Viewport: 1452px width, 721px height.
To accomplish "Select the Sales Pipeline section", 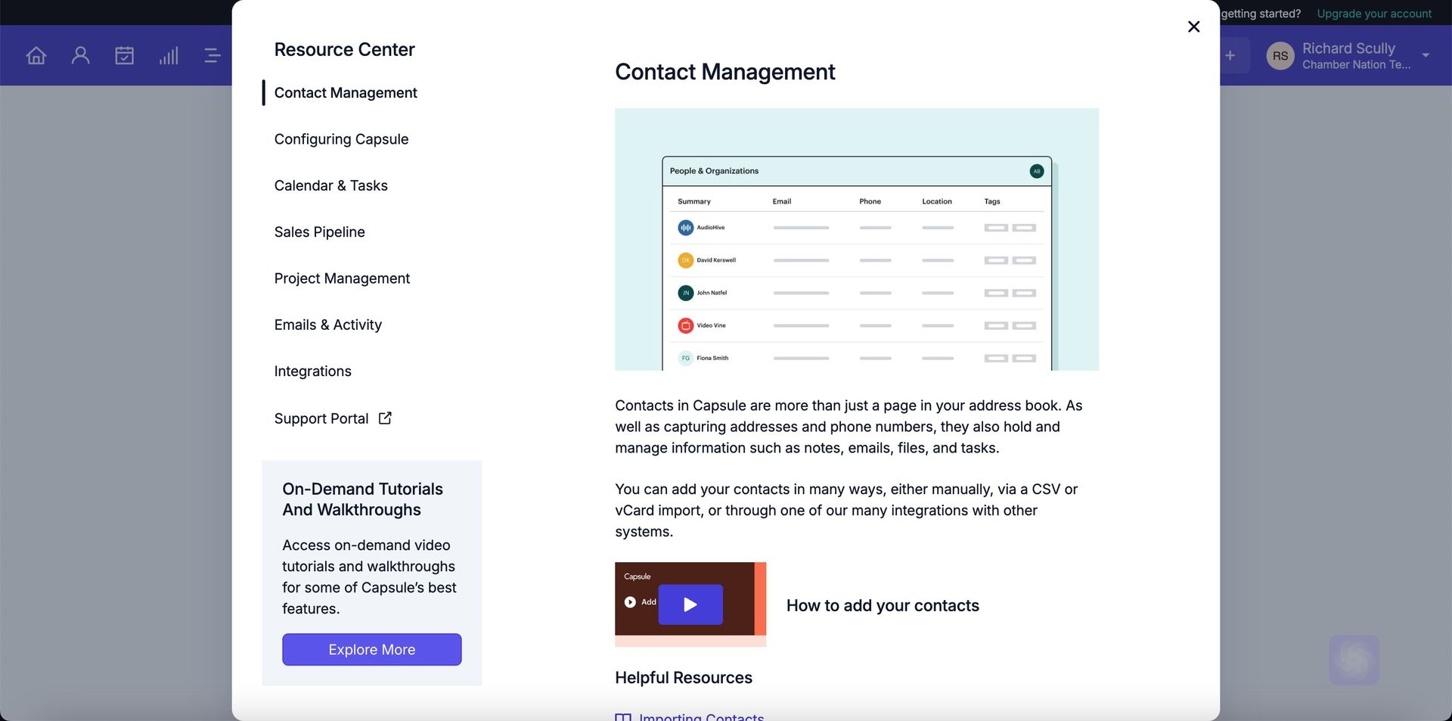I will [319, 232].
